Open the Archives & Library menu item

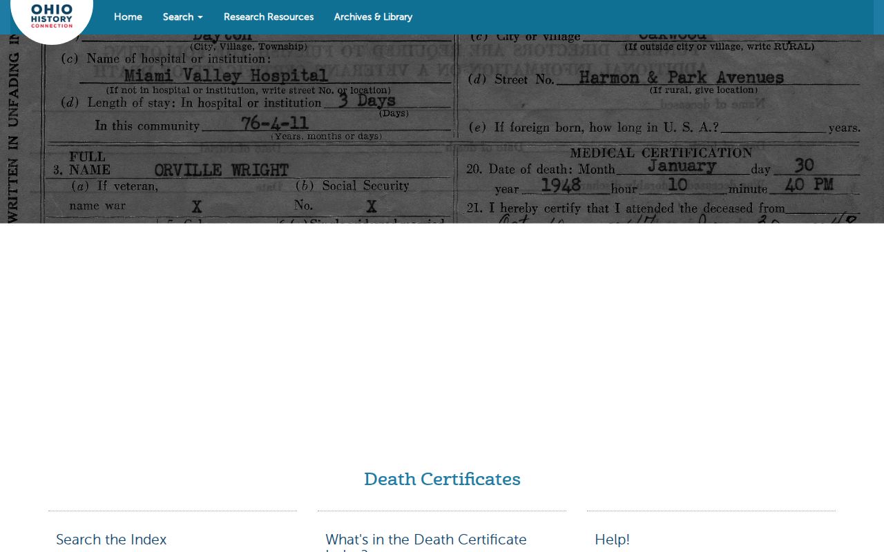(373, 17)
